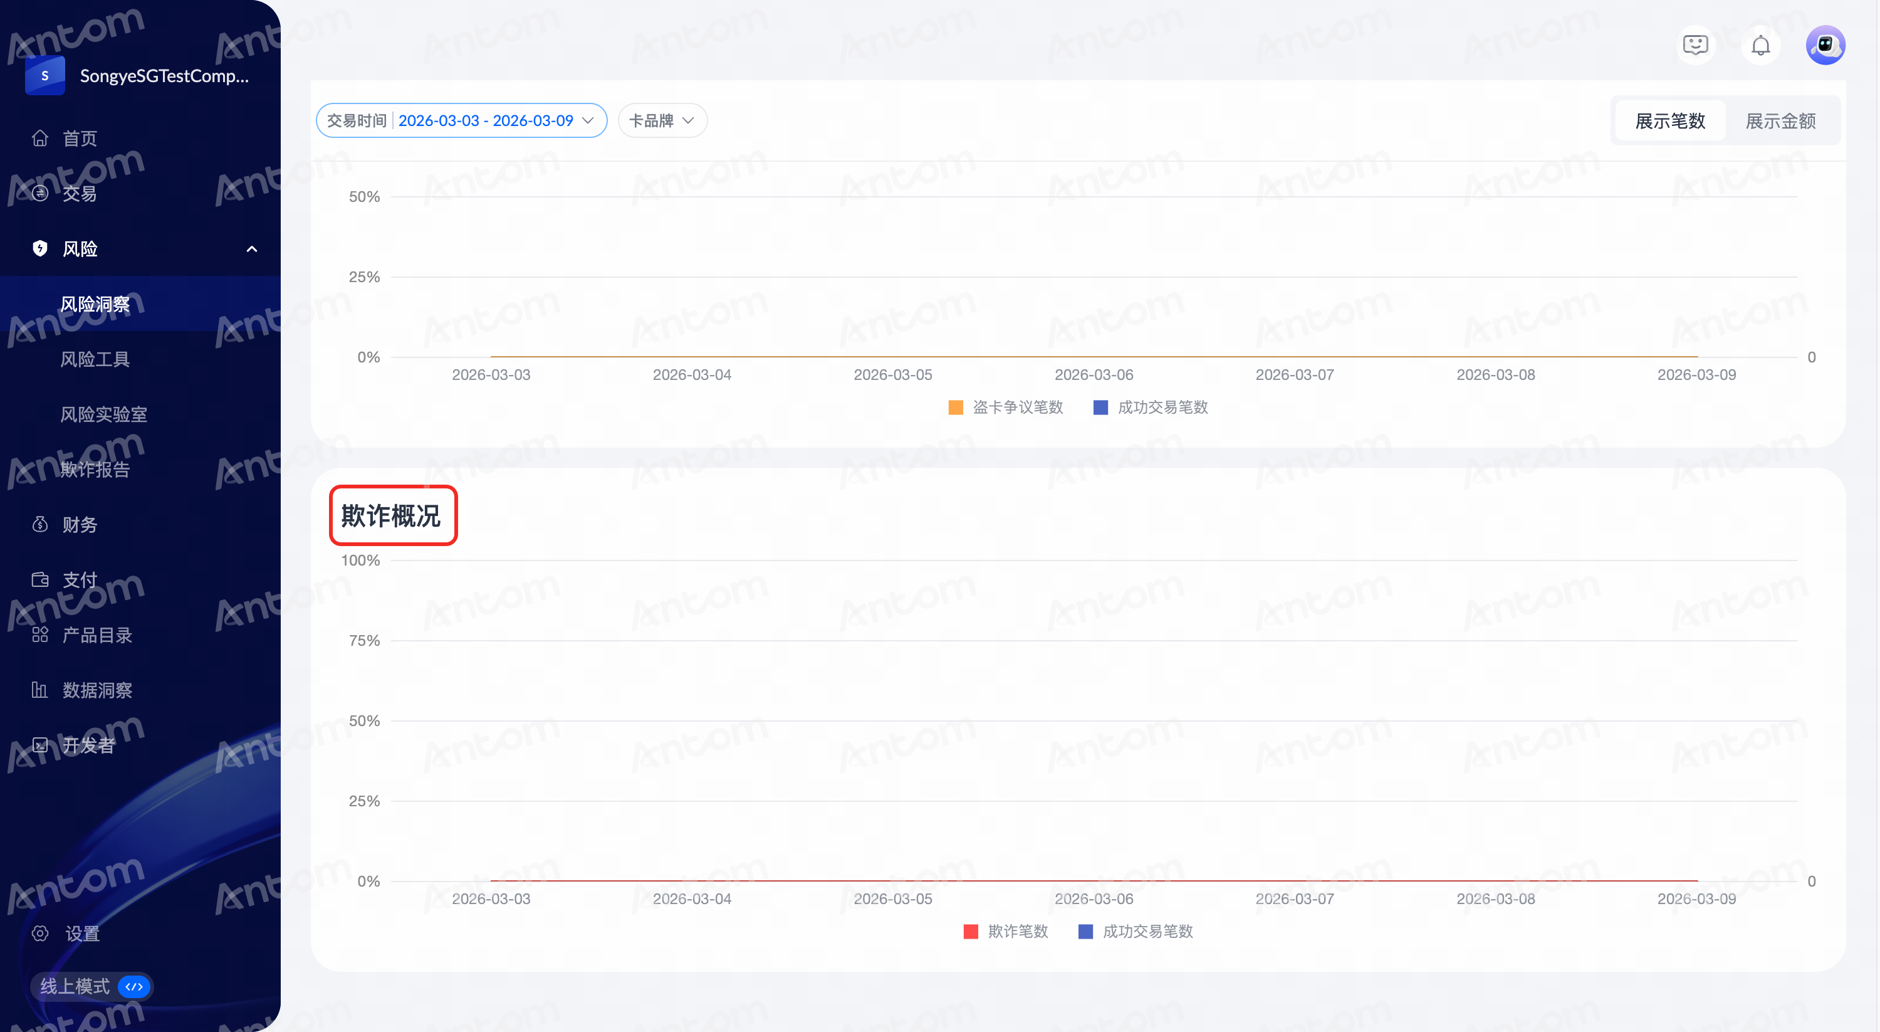Open 支付 in the sidebar

tap(80, 580)
